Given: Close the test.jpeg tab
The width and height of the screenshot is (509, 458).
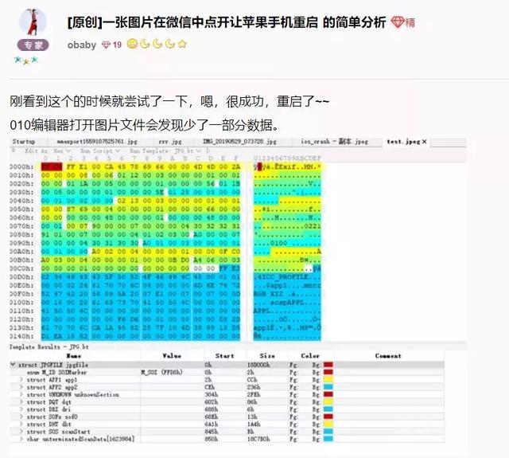Looking at the screenshot, I should pos(424,142).
